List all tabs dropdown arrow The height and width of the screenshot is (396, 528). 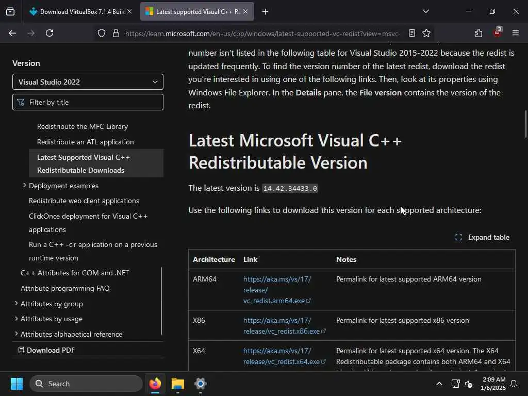click(425, 11)
